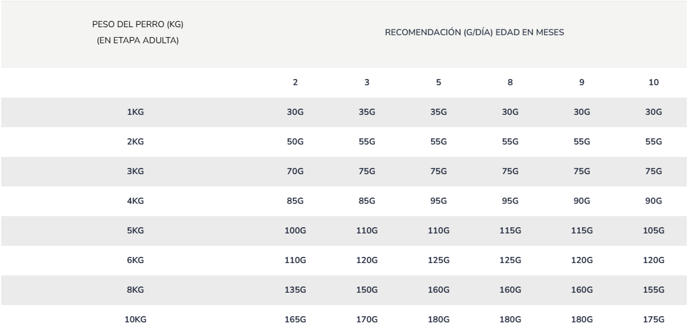
Task: Click the 105G cell in 5KG row
Action: click(653, 231)
